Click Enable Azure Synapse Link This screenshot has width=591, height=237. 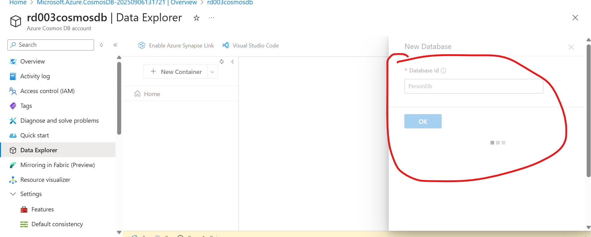coord(176,46)
